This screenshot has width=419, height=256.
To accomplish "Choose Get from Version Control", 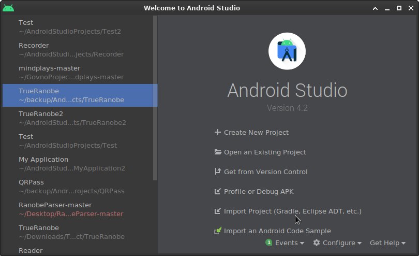I will (x=265, y=172).
